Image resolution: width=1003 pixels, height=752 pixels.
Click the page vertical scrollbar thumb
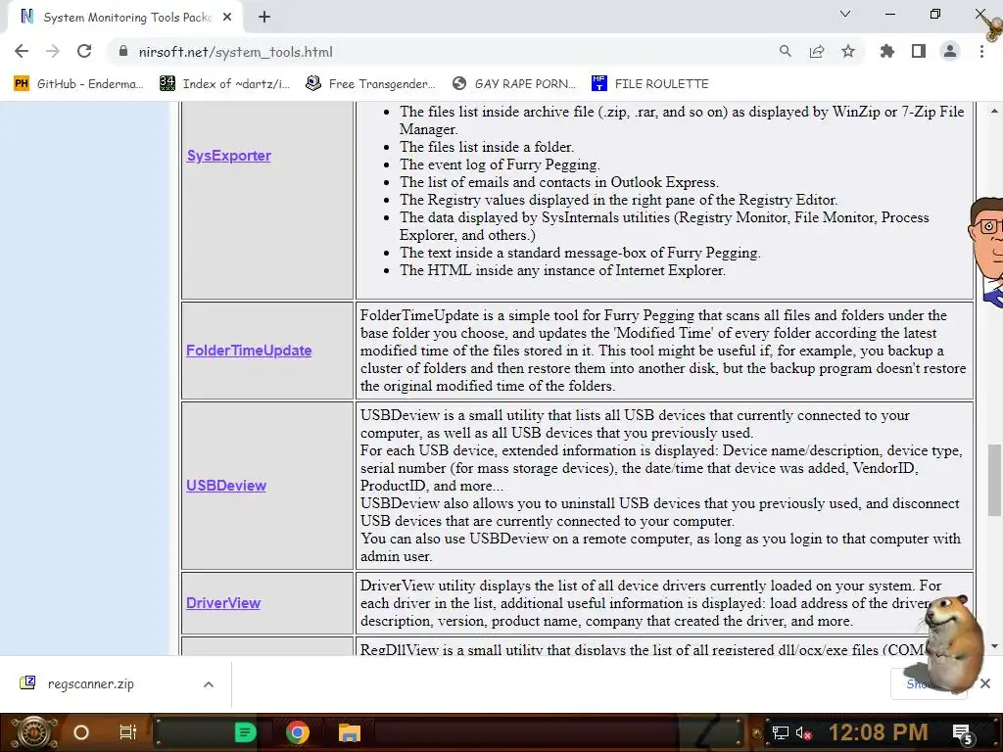994,480
